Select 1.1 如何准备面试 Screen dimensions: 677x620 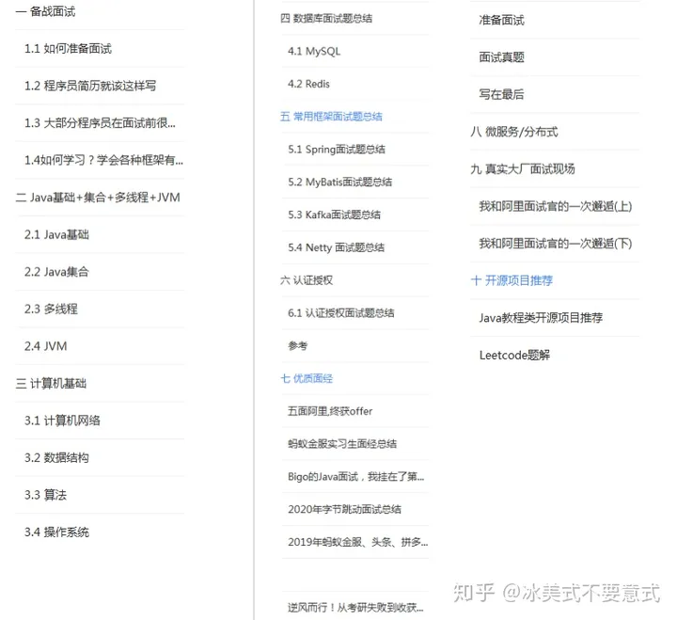click(x=69, y=49)
